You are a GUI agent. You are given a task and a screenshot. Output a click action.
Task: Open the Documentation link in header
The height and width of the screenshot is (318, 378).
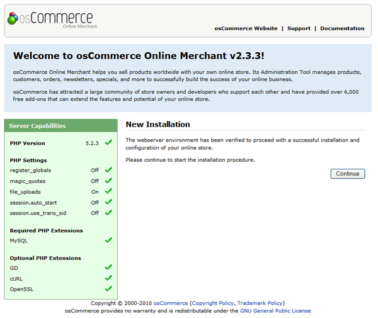(342, 28)
